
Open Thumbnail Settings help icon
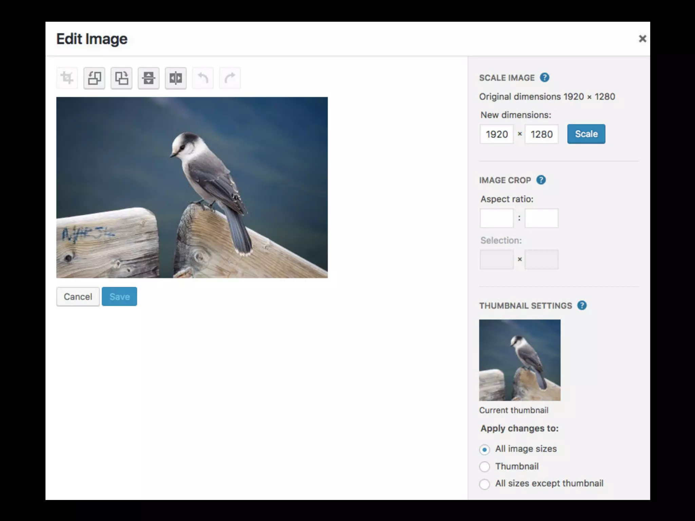point(582,305)
